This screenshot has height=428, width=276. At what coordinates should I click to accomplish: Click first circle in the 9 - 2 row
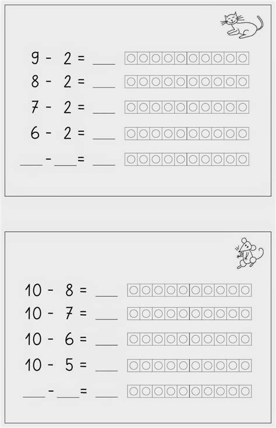click(131, 58)
